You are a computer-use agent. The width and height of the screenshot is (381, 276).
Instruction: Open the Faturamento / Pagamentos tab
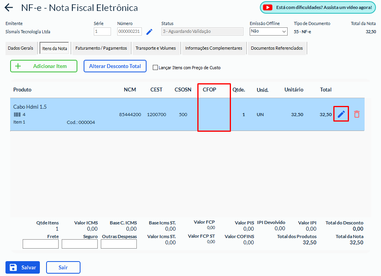click(x=101, y=48)
